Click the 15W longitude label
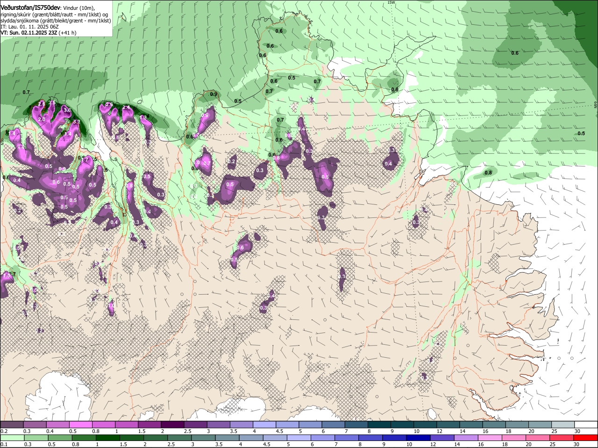 point(391,2)
